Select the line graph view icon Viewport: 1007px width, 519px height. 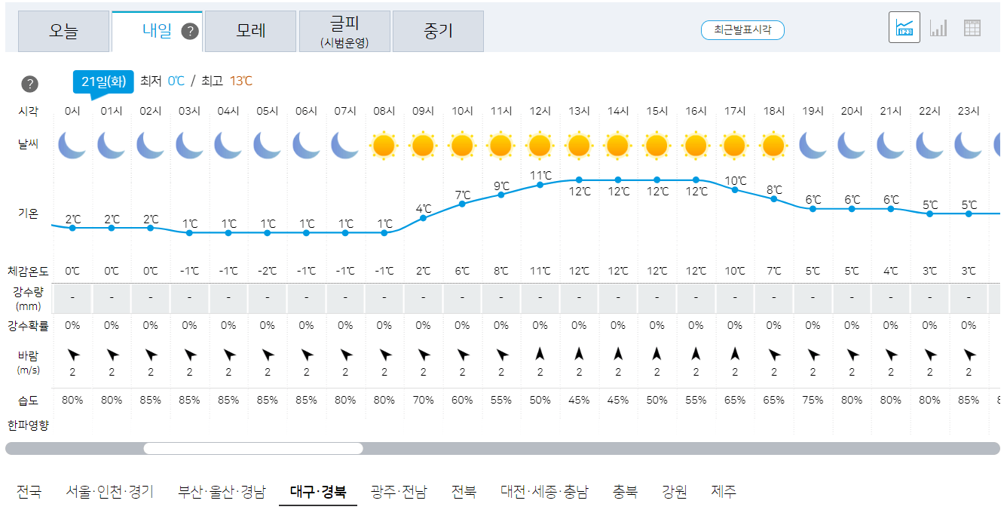point(904,26)
